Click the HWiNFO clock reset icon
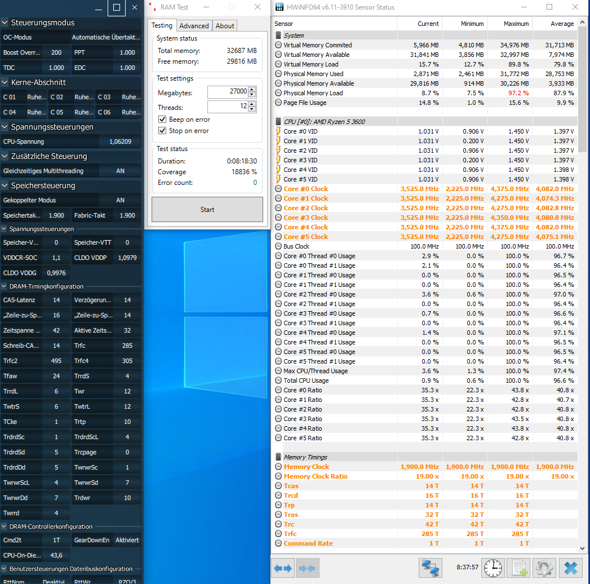 [x=493, y=568]
